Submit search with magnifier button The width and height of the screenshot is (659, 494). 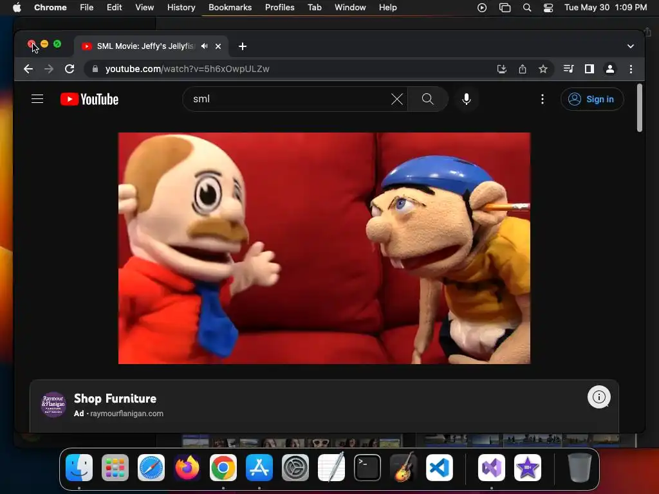point(427,99)
